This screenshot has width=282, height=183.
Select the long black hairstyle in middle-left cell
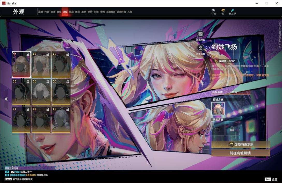21,92
